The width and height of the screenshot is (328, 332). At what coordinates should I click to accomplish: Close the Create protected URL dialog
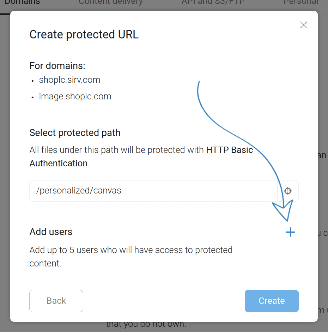point(303,25)
